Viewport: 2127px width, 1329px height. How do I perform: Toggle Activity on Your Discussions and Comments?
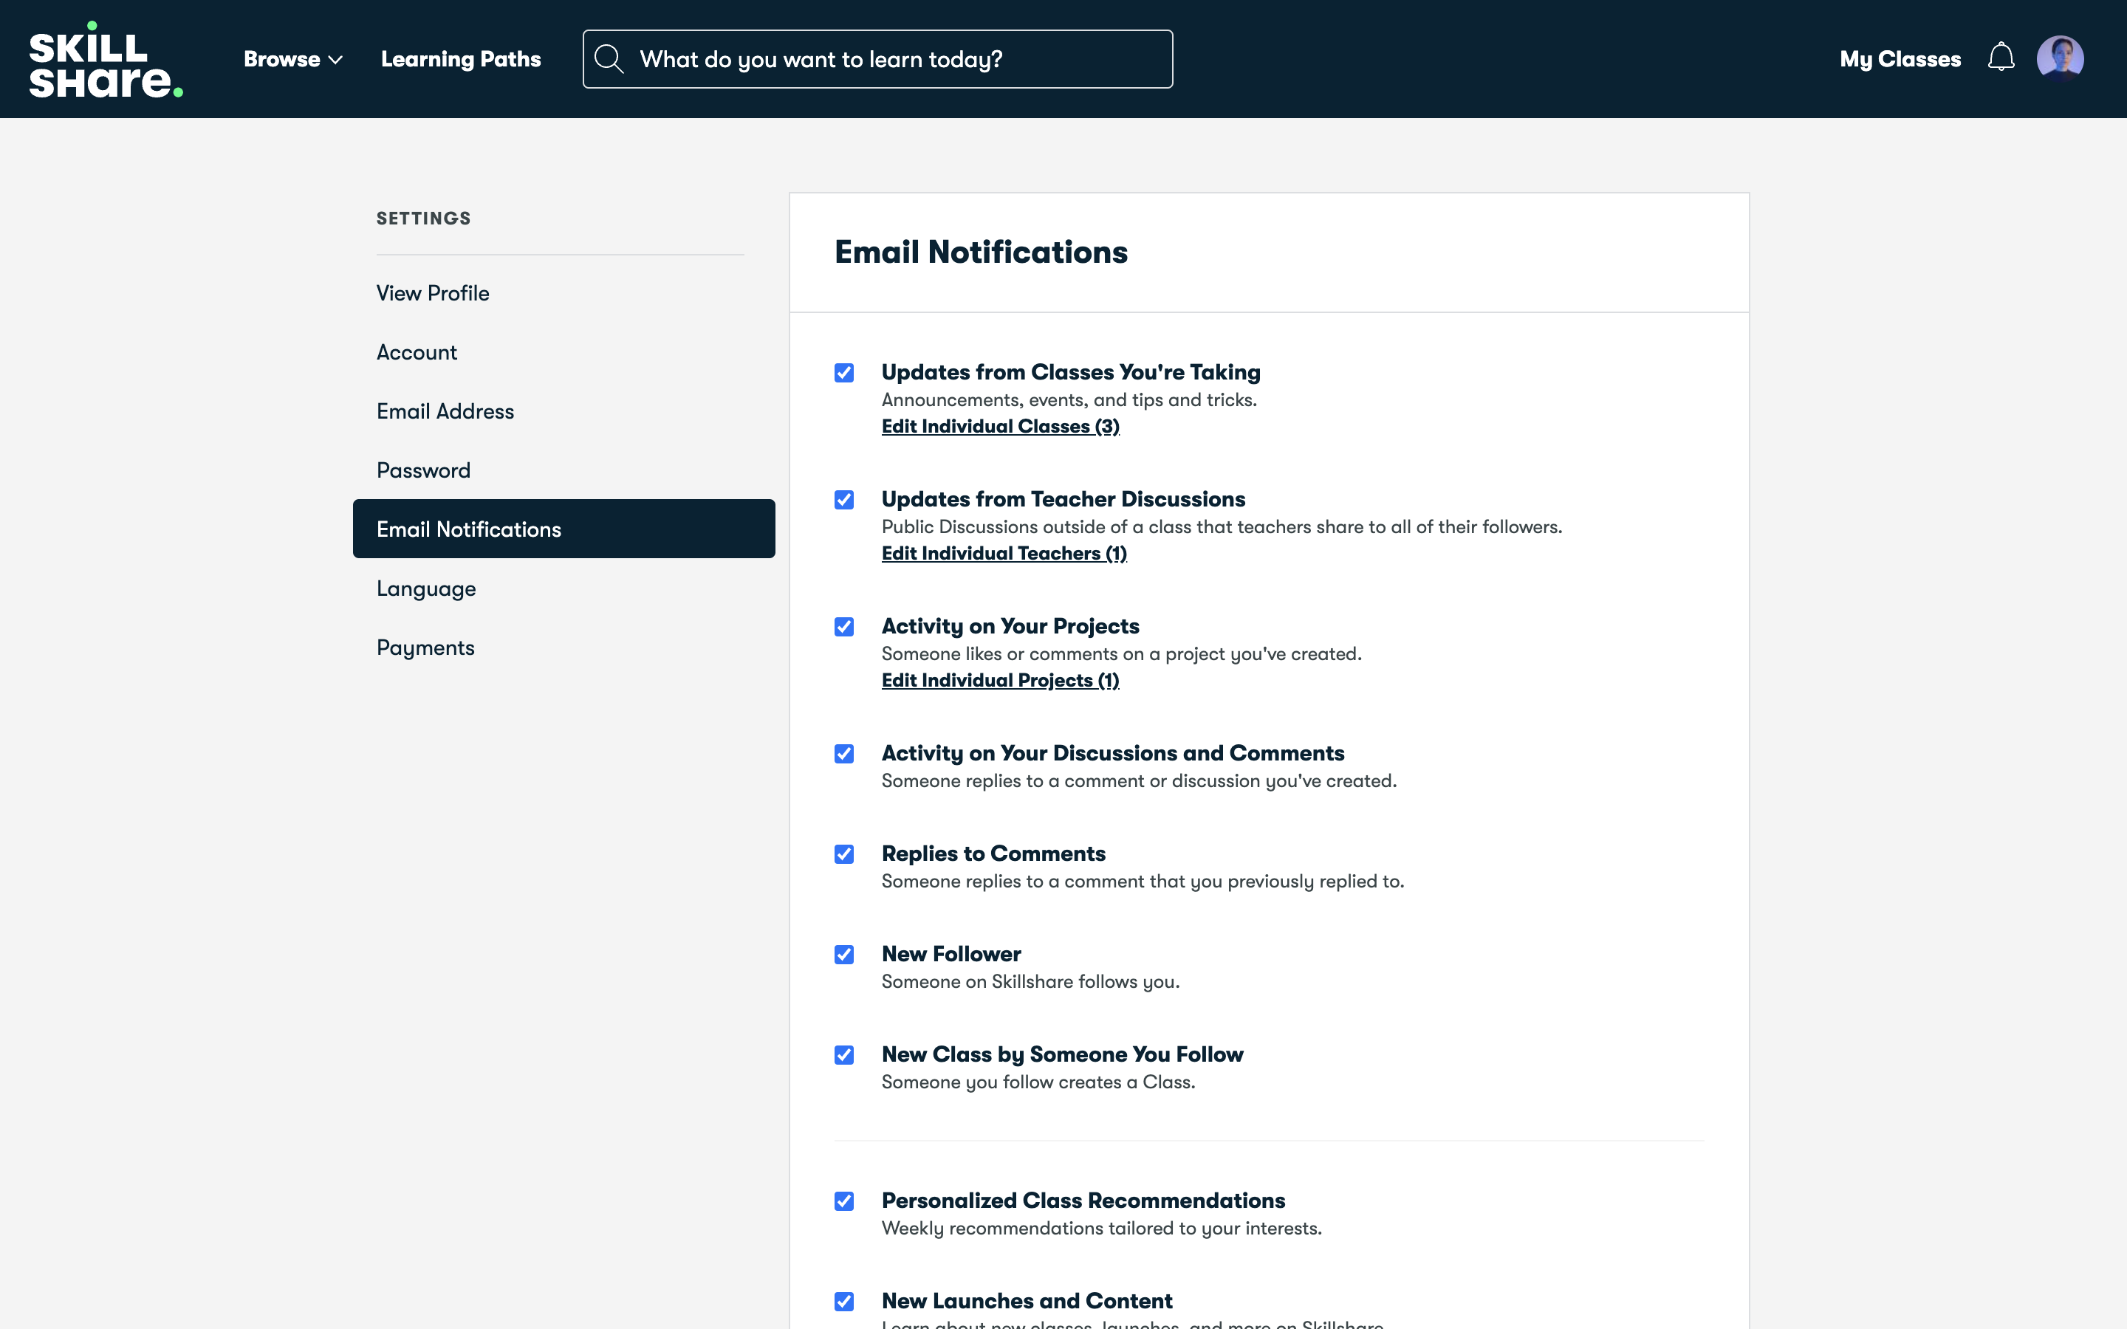pyautogui.click(x=843, y=753)
